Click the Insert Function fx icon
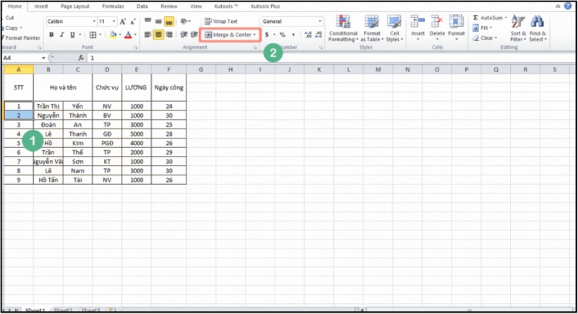The height and width of the screenshot is (314, 578). click(x=81, y=58)
